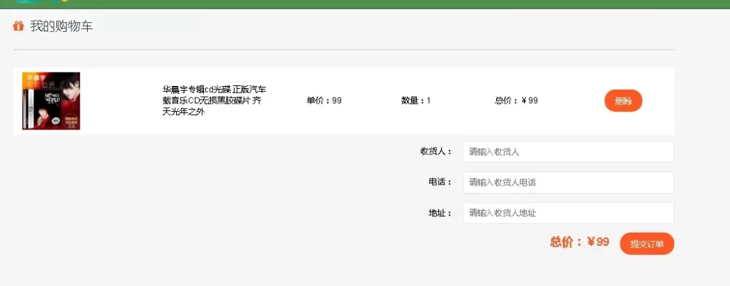The width and height of the screenshot is (730, 286).
Task: Click the 数量：1 quantity text
Action: [x=416, y=100]
